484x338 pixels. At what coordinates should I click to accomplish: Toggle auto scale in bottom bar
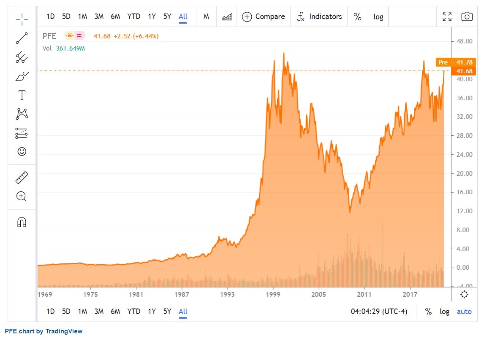[x=464, y=311]
